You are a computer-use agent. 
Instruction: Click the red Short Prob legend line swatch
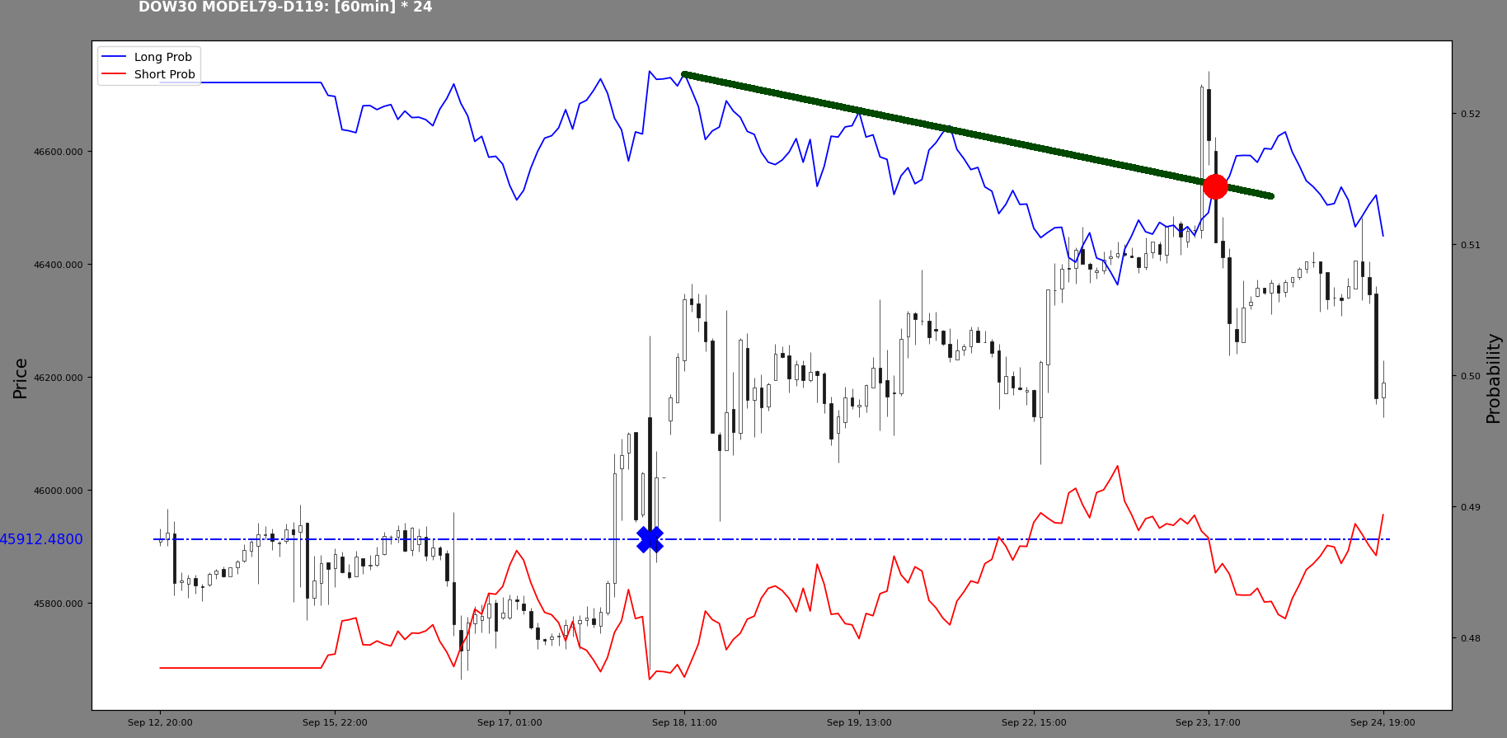113,74
